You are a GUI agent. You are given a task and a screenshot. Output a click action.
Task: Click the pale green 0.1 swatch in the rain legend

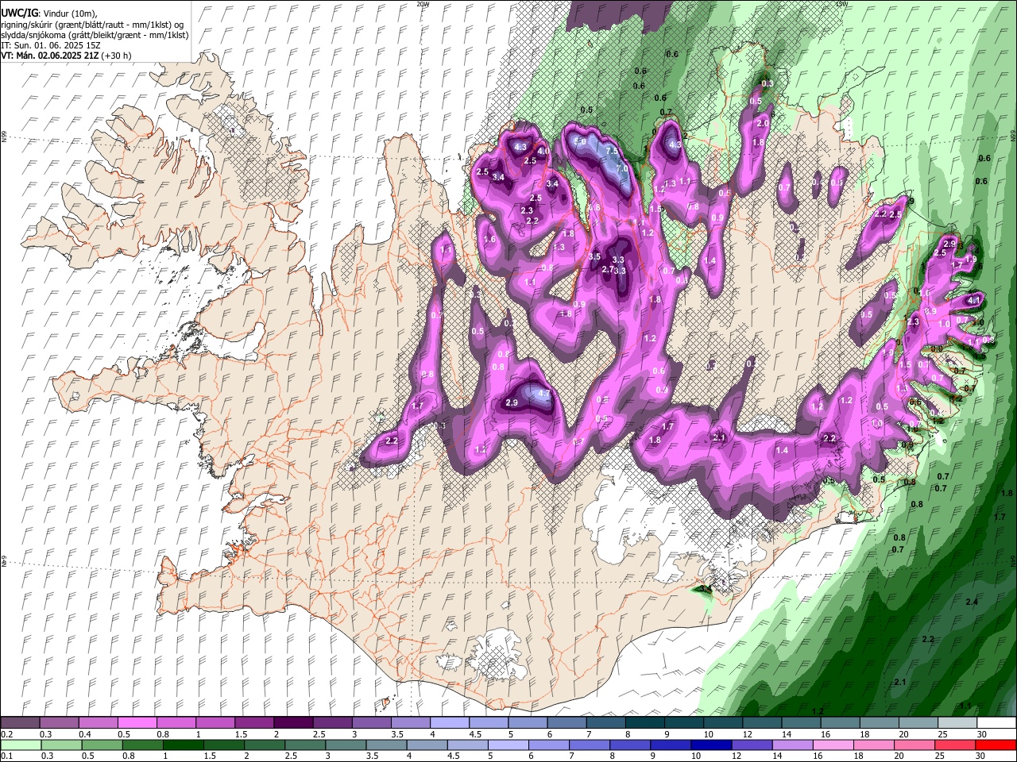[21, 745]
